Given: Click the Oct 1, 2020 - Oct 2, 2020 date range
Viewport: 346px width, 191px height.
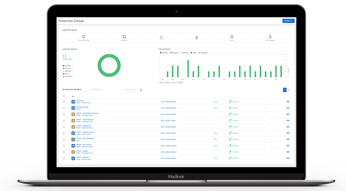Looking at the screenshot, I should (171, 82).
